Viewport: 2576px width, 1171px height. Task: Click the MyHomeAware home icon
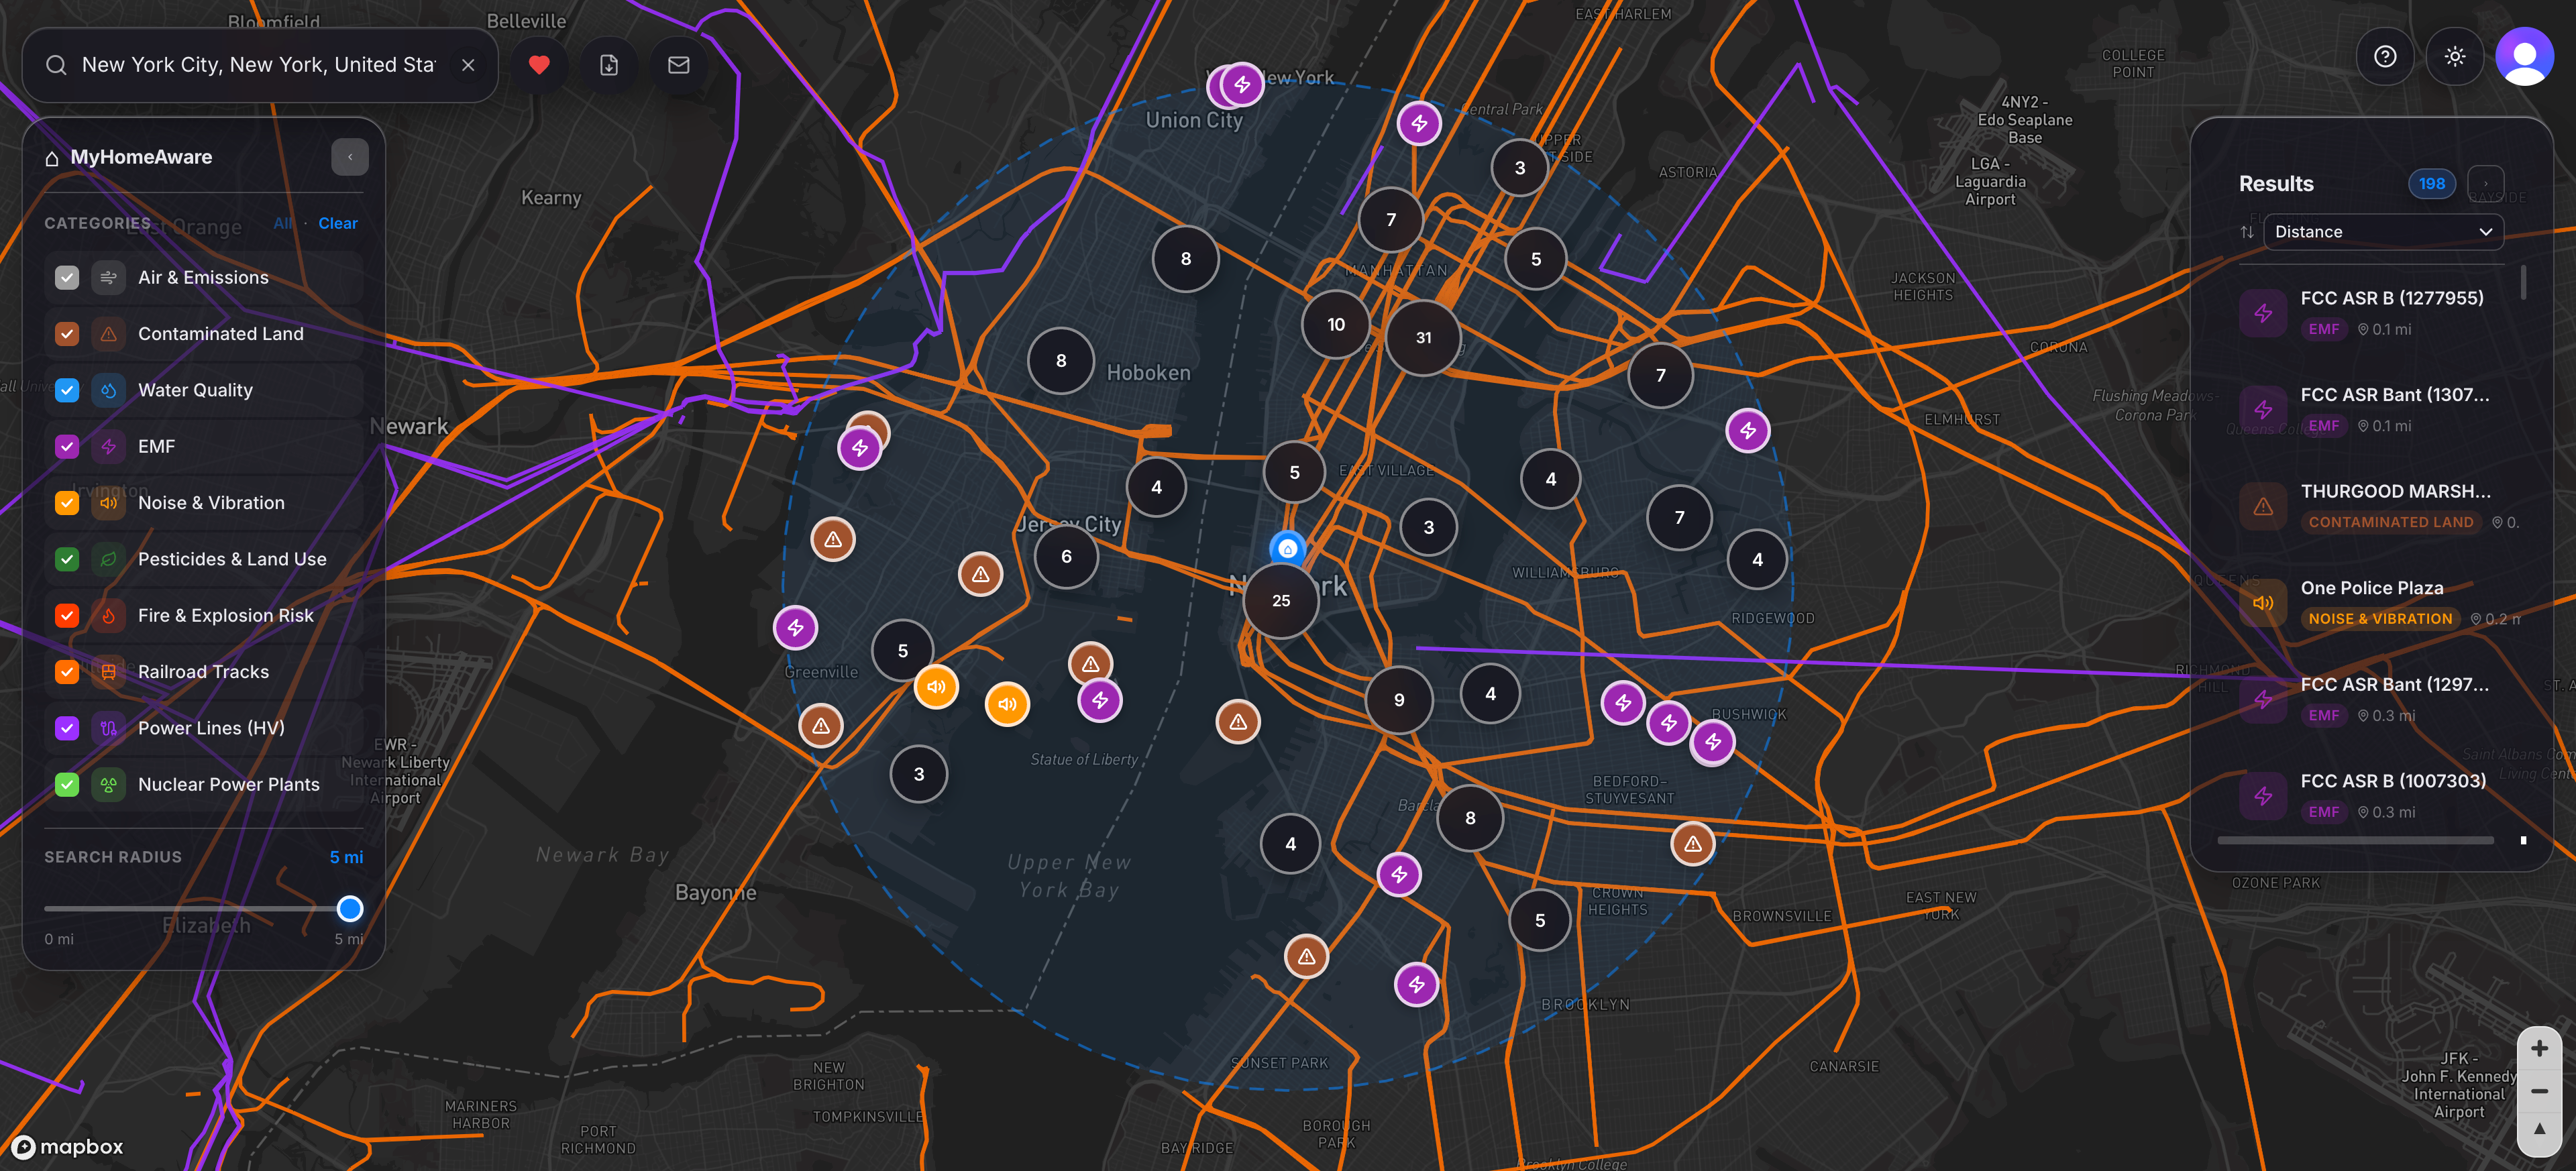pos(52,158)
